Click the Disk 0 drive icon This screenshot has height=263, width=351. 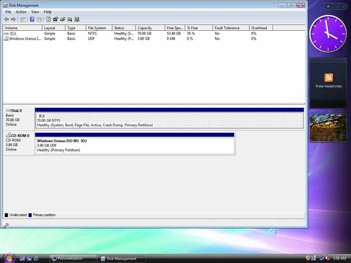click(8, 110)
